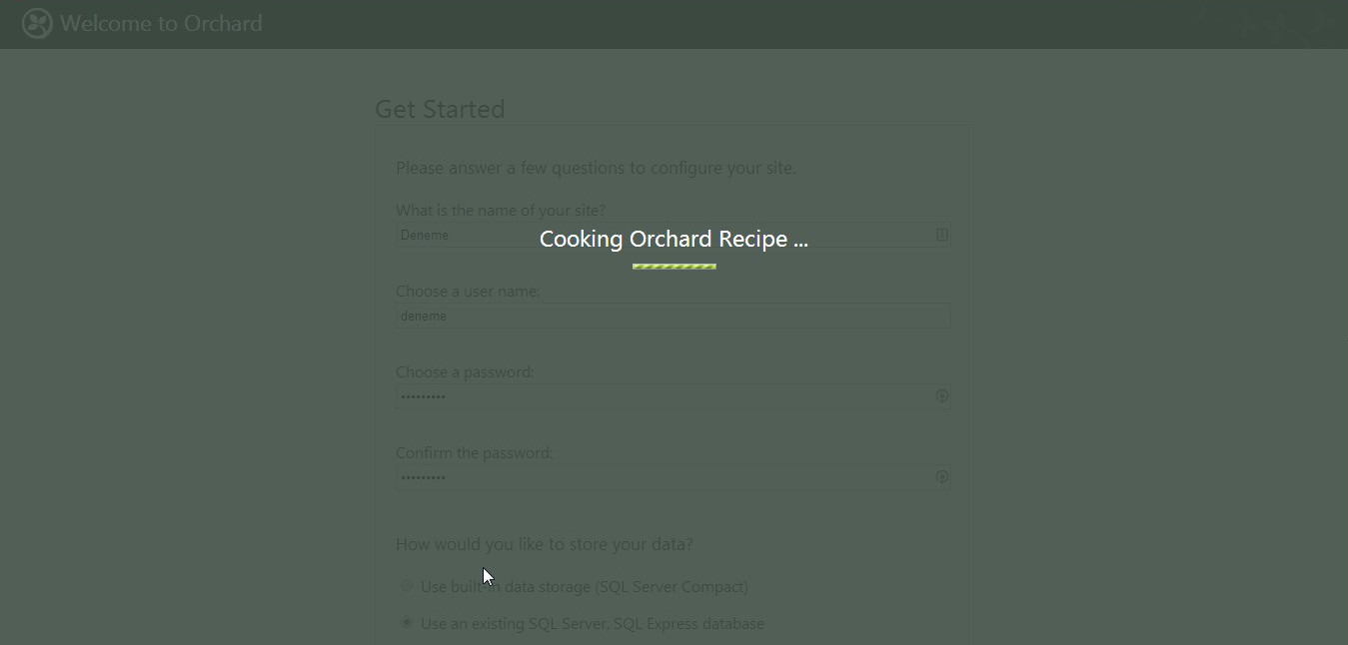
Task: Click the reveal icon beside confirm password field
Action: [940, 476]
